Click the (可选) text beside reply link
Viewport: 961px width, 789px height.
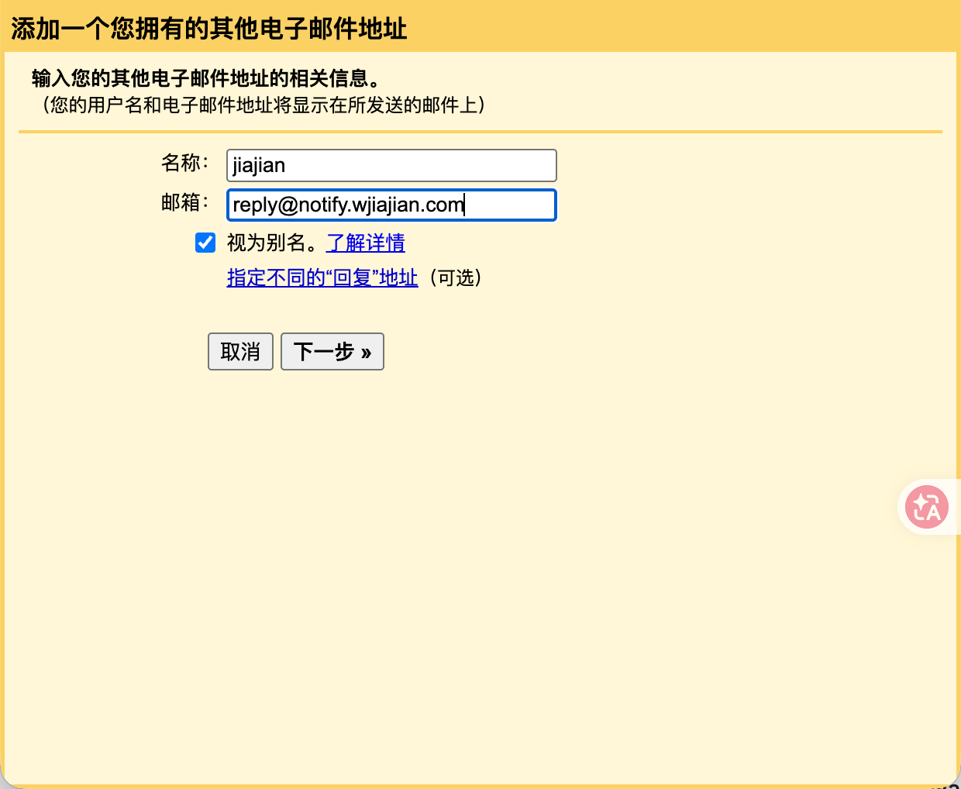[456, 277]
